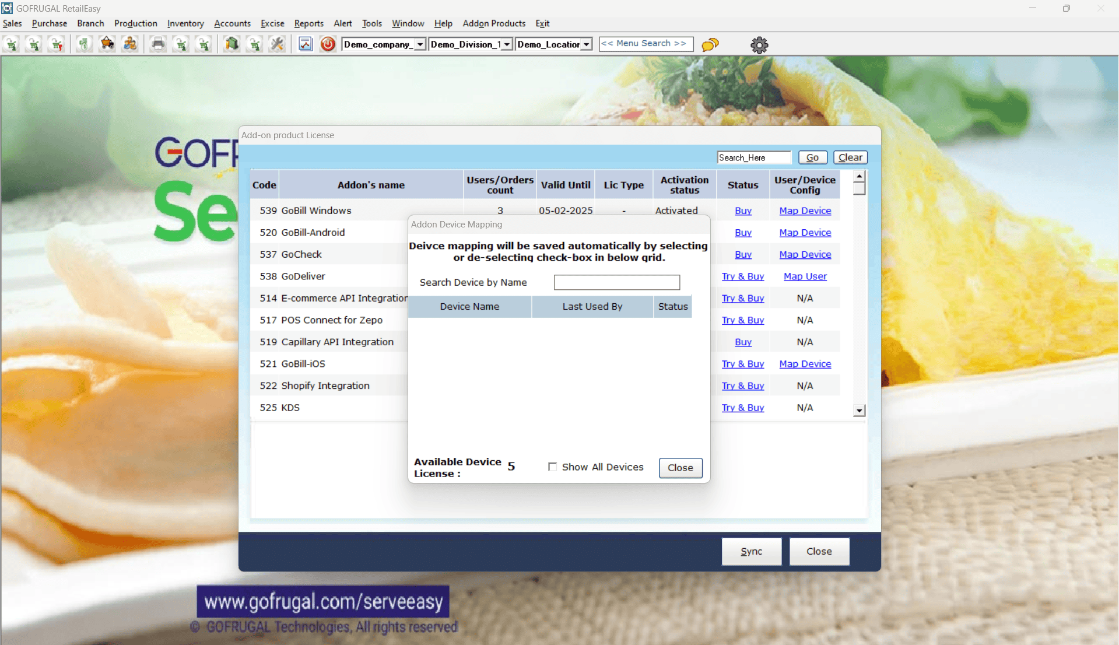Screen dimensions: 1119x645
Task: Click Buy link for GoBill Windows
Action: 743,211
